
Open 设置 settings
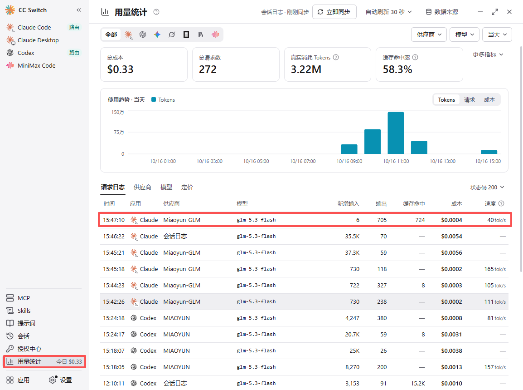coord(61,380)
